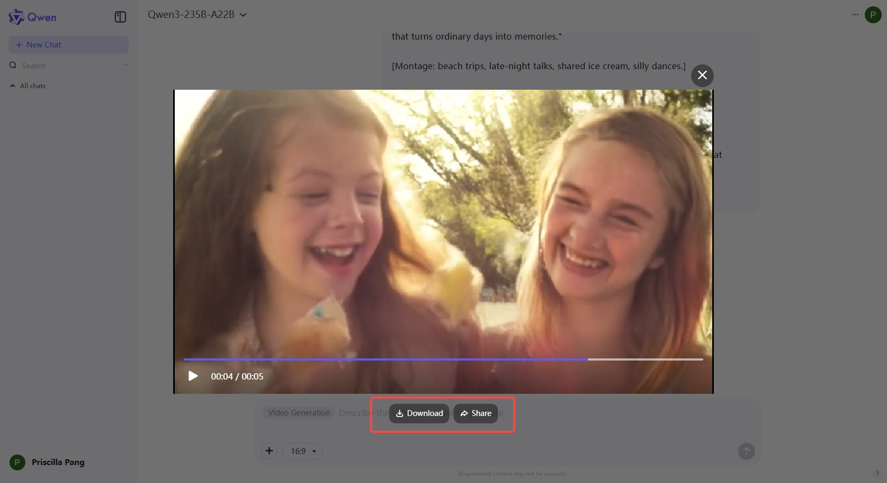The width and height of the screenshot is (887, 483).
Task: Click the Qwen logo
Action: click(x=33, y=17)
